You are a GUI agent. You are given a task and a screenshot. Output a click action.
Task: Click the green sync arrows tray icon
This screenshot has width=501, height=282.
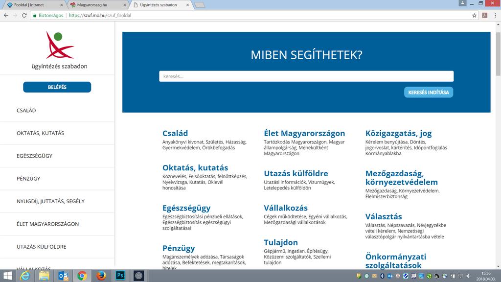coord(429,276)
